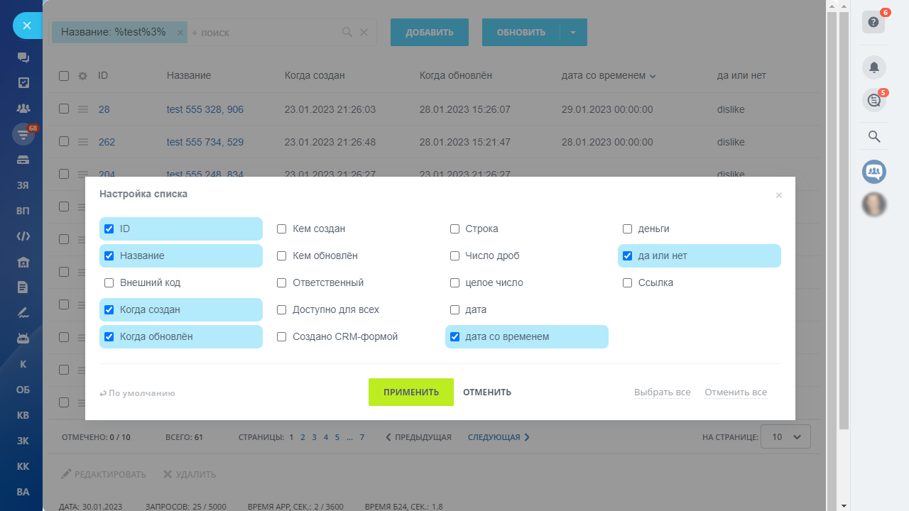
Task: Enable the 'деньги' column checkbox
Action: pos(628,229)
